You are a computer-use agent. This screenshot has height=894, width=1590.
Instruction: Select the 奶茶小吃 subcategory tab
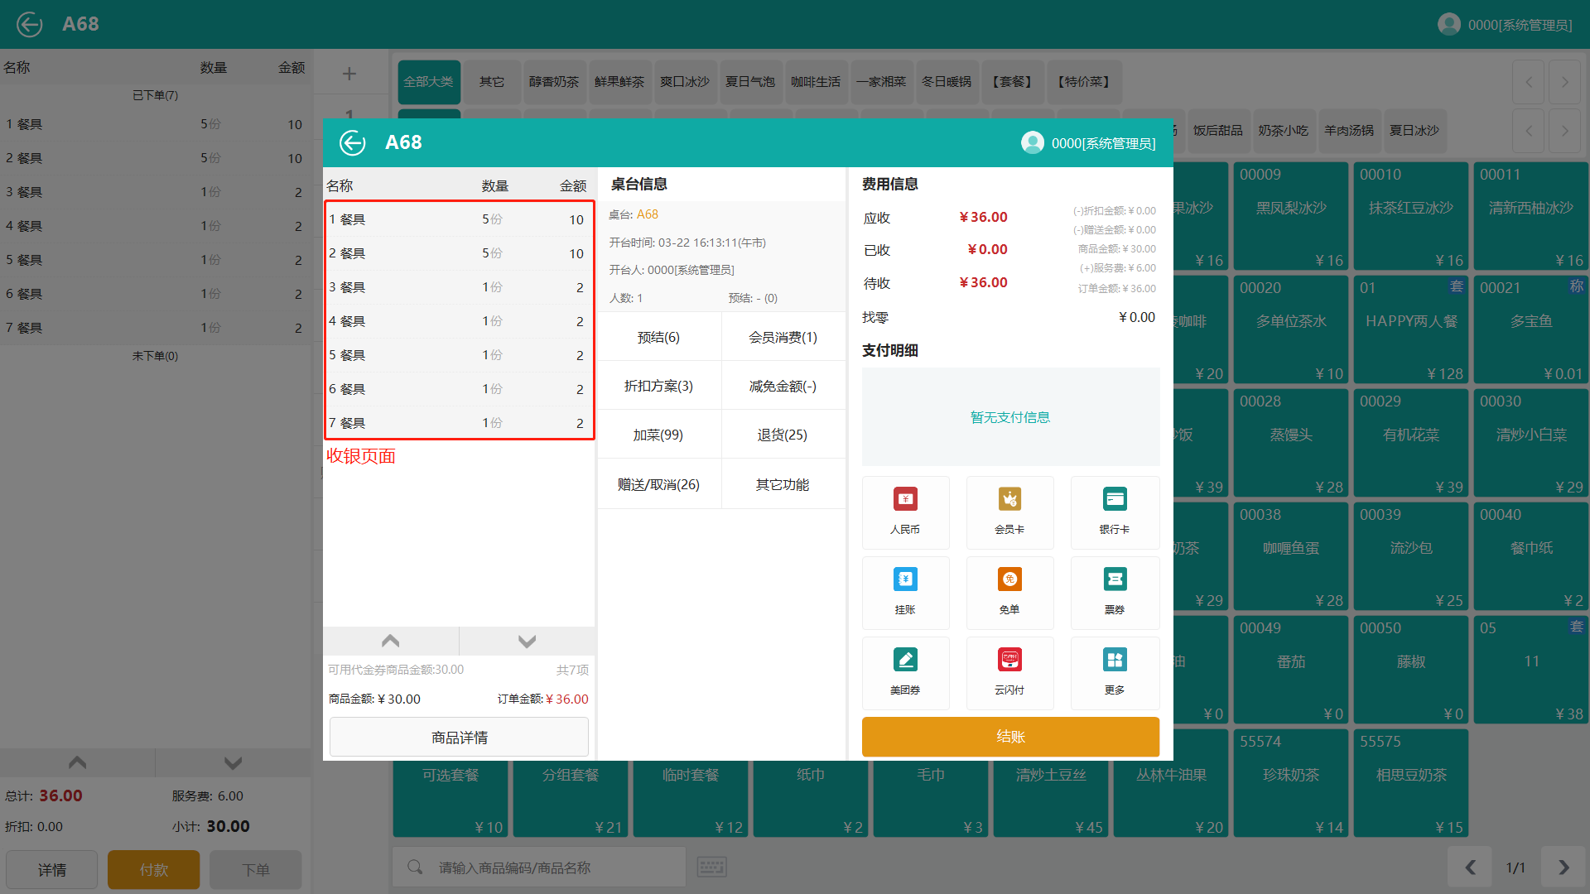pos(1284,131)
